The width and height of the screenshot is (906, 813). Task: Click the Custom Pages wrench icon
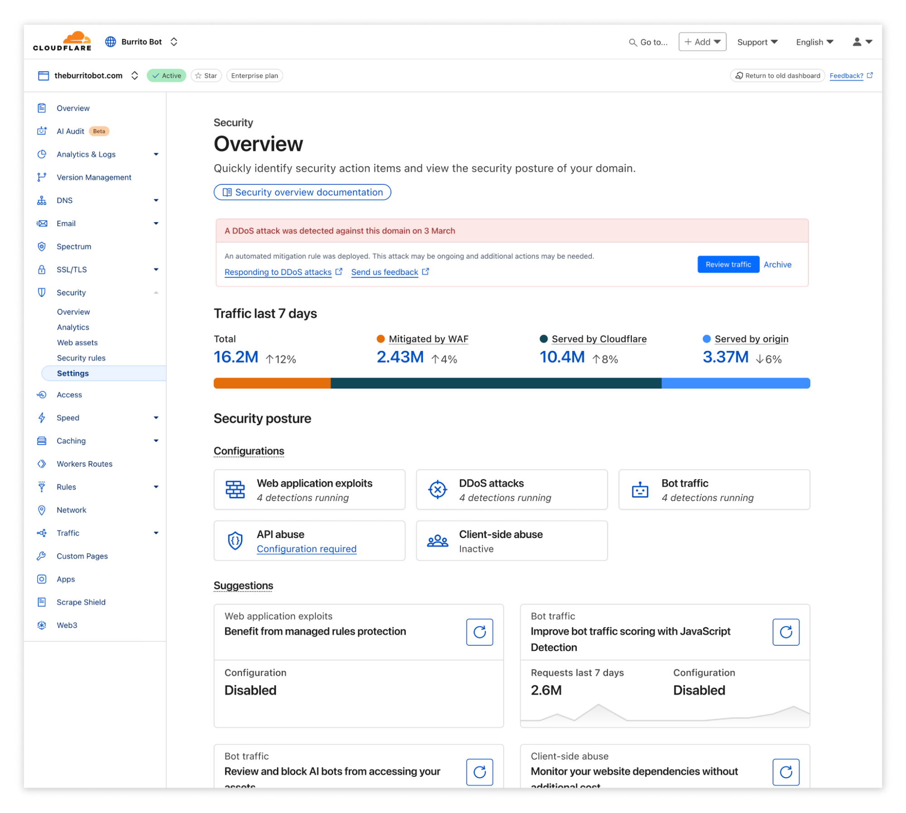click(x=42, y=557)
